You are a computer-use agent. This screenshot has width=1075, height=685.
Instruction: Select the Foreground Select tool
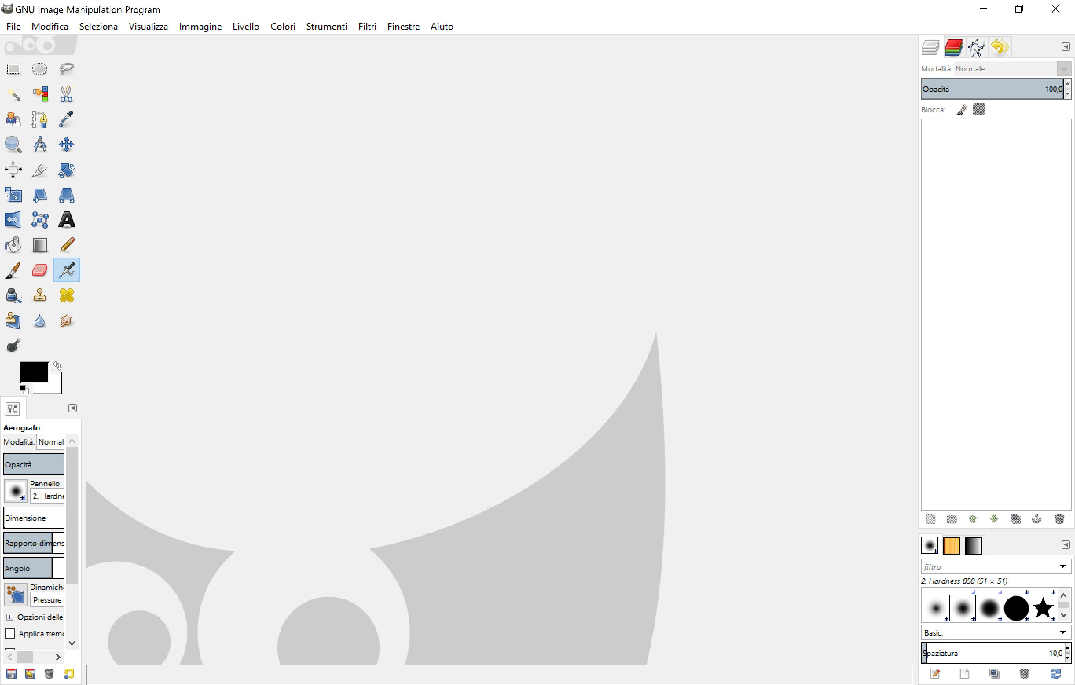pyautogui.click(x=13, y=119)
